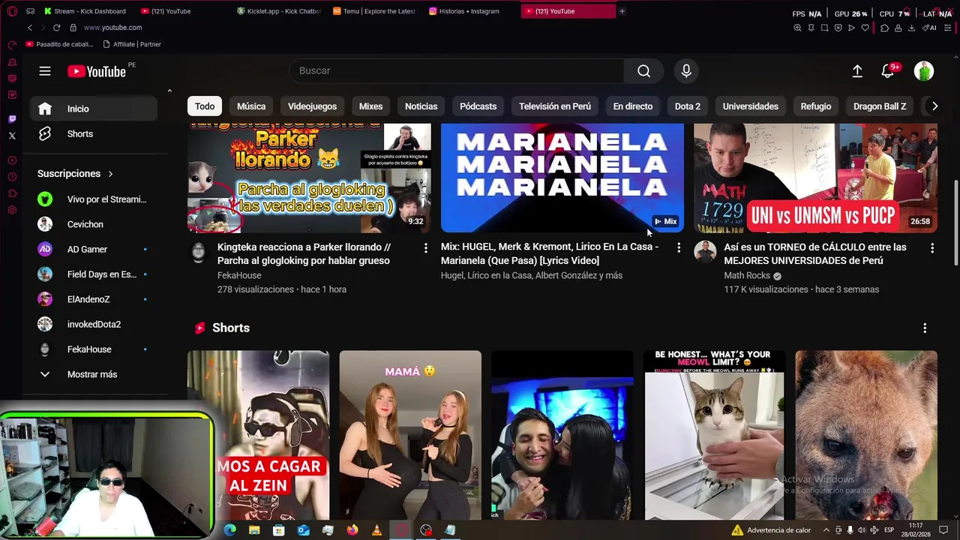Viewport: 960px width, 540px height.
Task: Switch to Stream - Kick Dashboard tab
Action: 90,11
